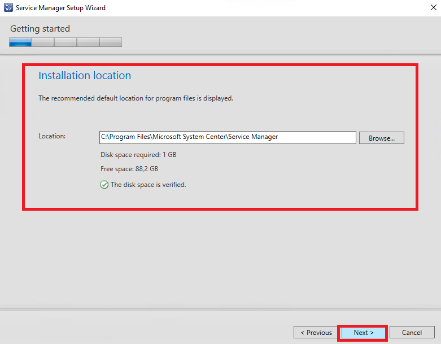Click the Getting started heading

point(40,29)
